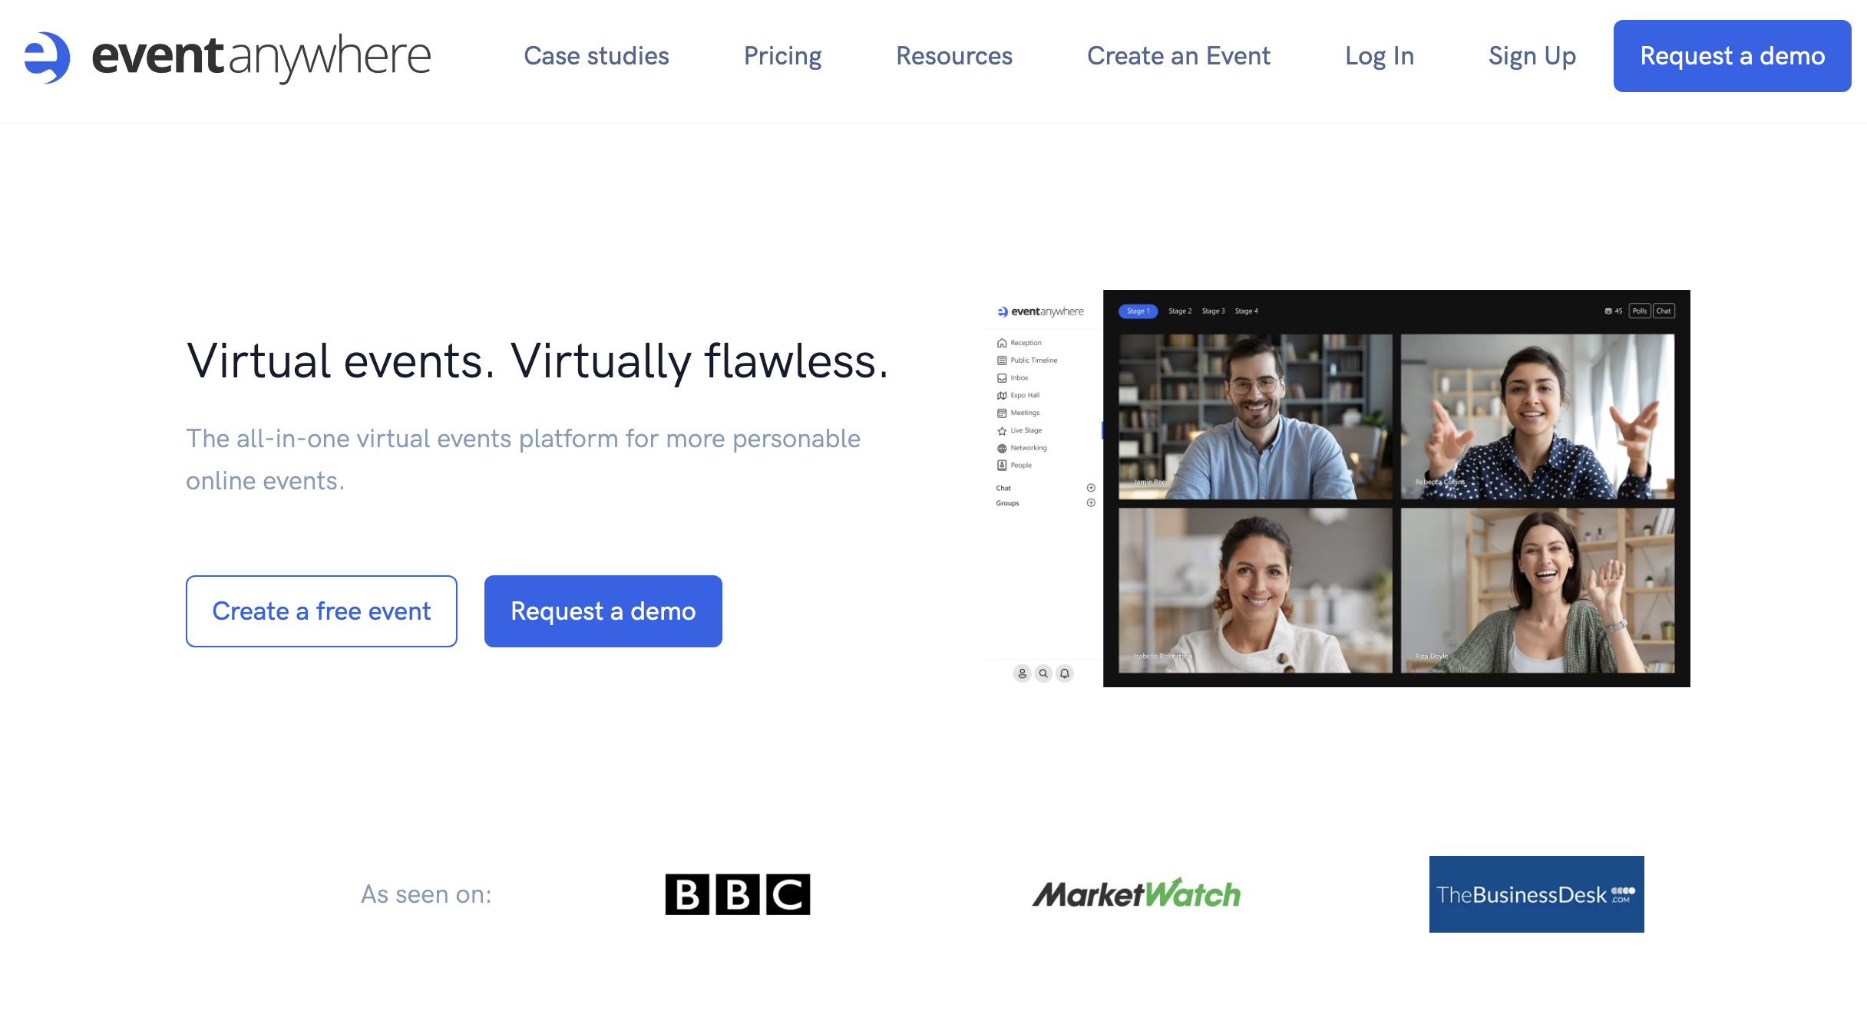
Task: Click the search magnifier icon below the sidebar
Action: click(x=1043, y=673)
